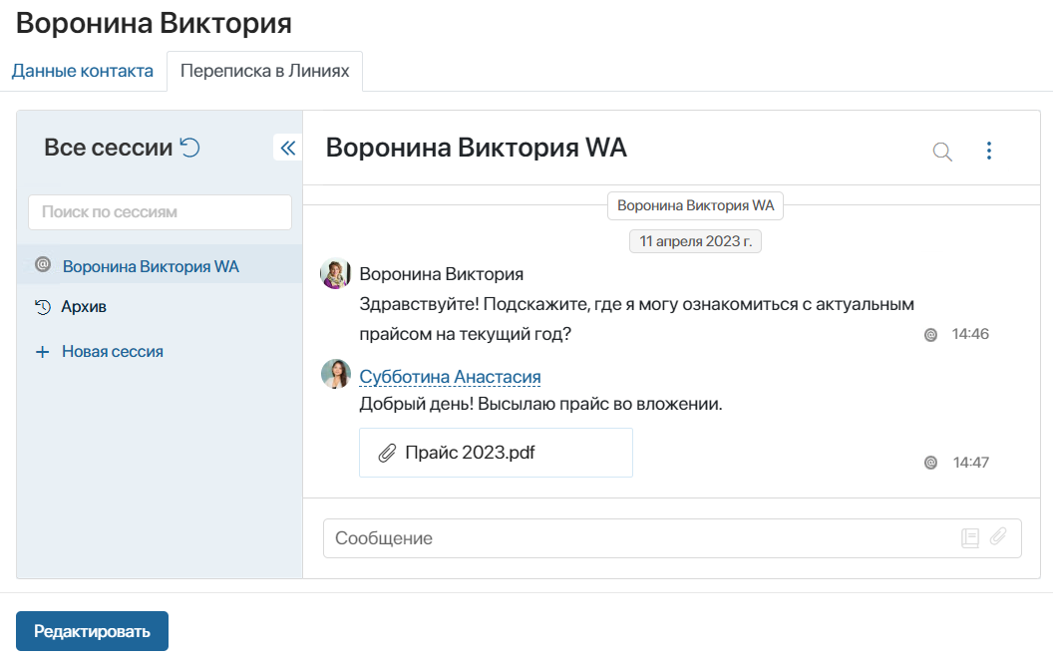Click the Редактировать button
The width and height of the screenshot is (1053, 660).
click(92, 631)
